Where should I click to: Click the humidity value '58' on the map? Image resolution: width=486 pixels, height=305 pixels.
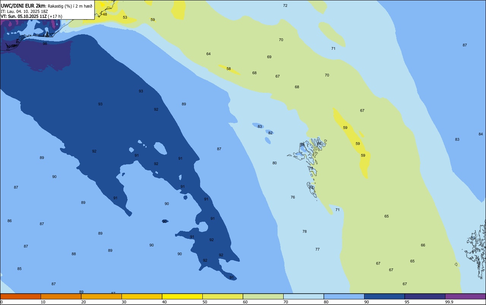coord(229,69)
